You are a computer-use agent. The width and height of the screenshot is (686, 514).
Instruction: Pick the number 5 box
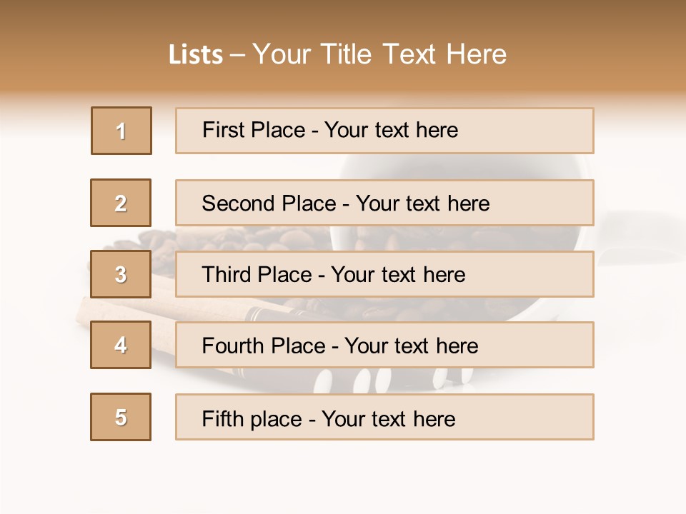tap(121, 417)
